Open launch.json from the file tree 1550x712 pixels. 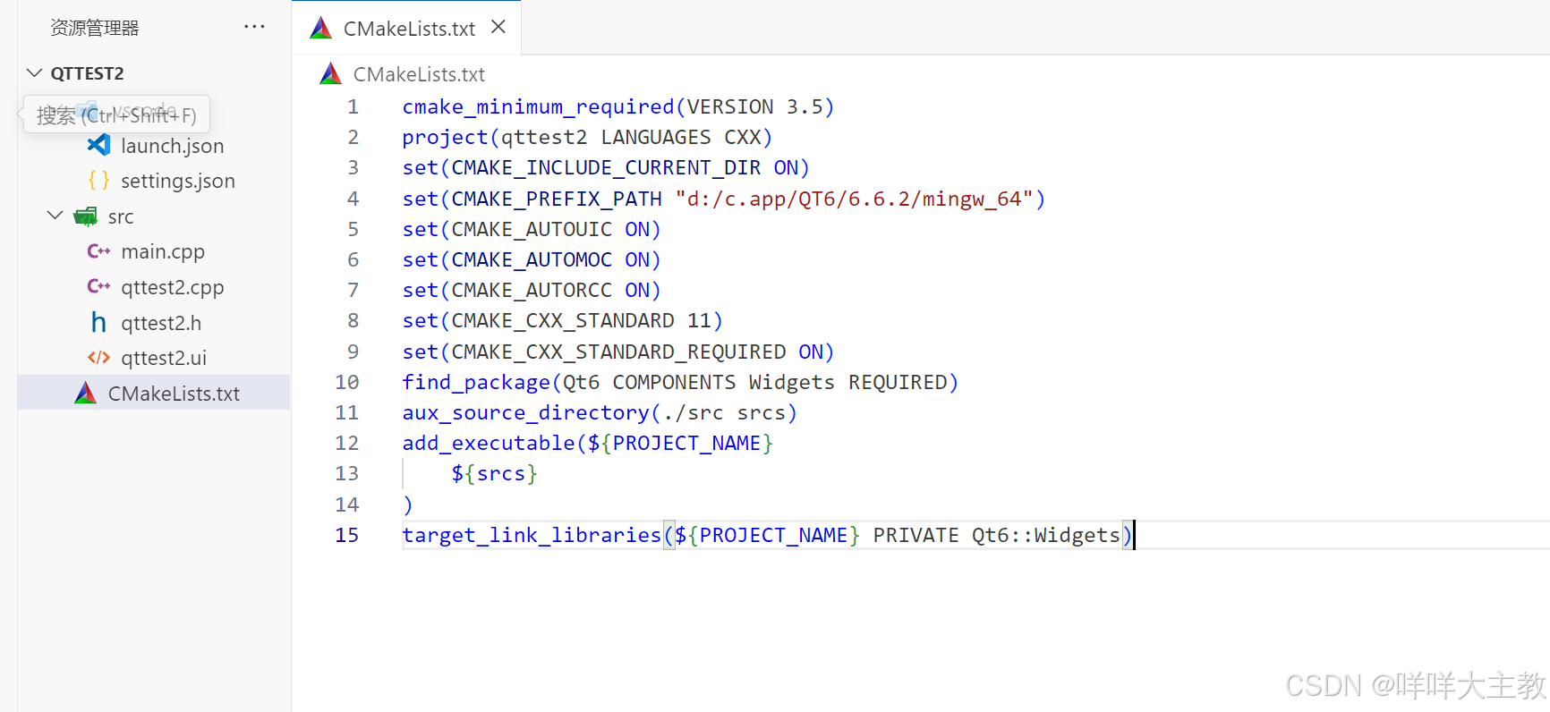tap(173, 146)
